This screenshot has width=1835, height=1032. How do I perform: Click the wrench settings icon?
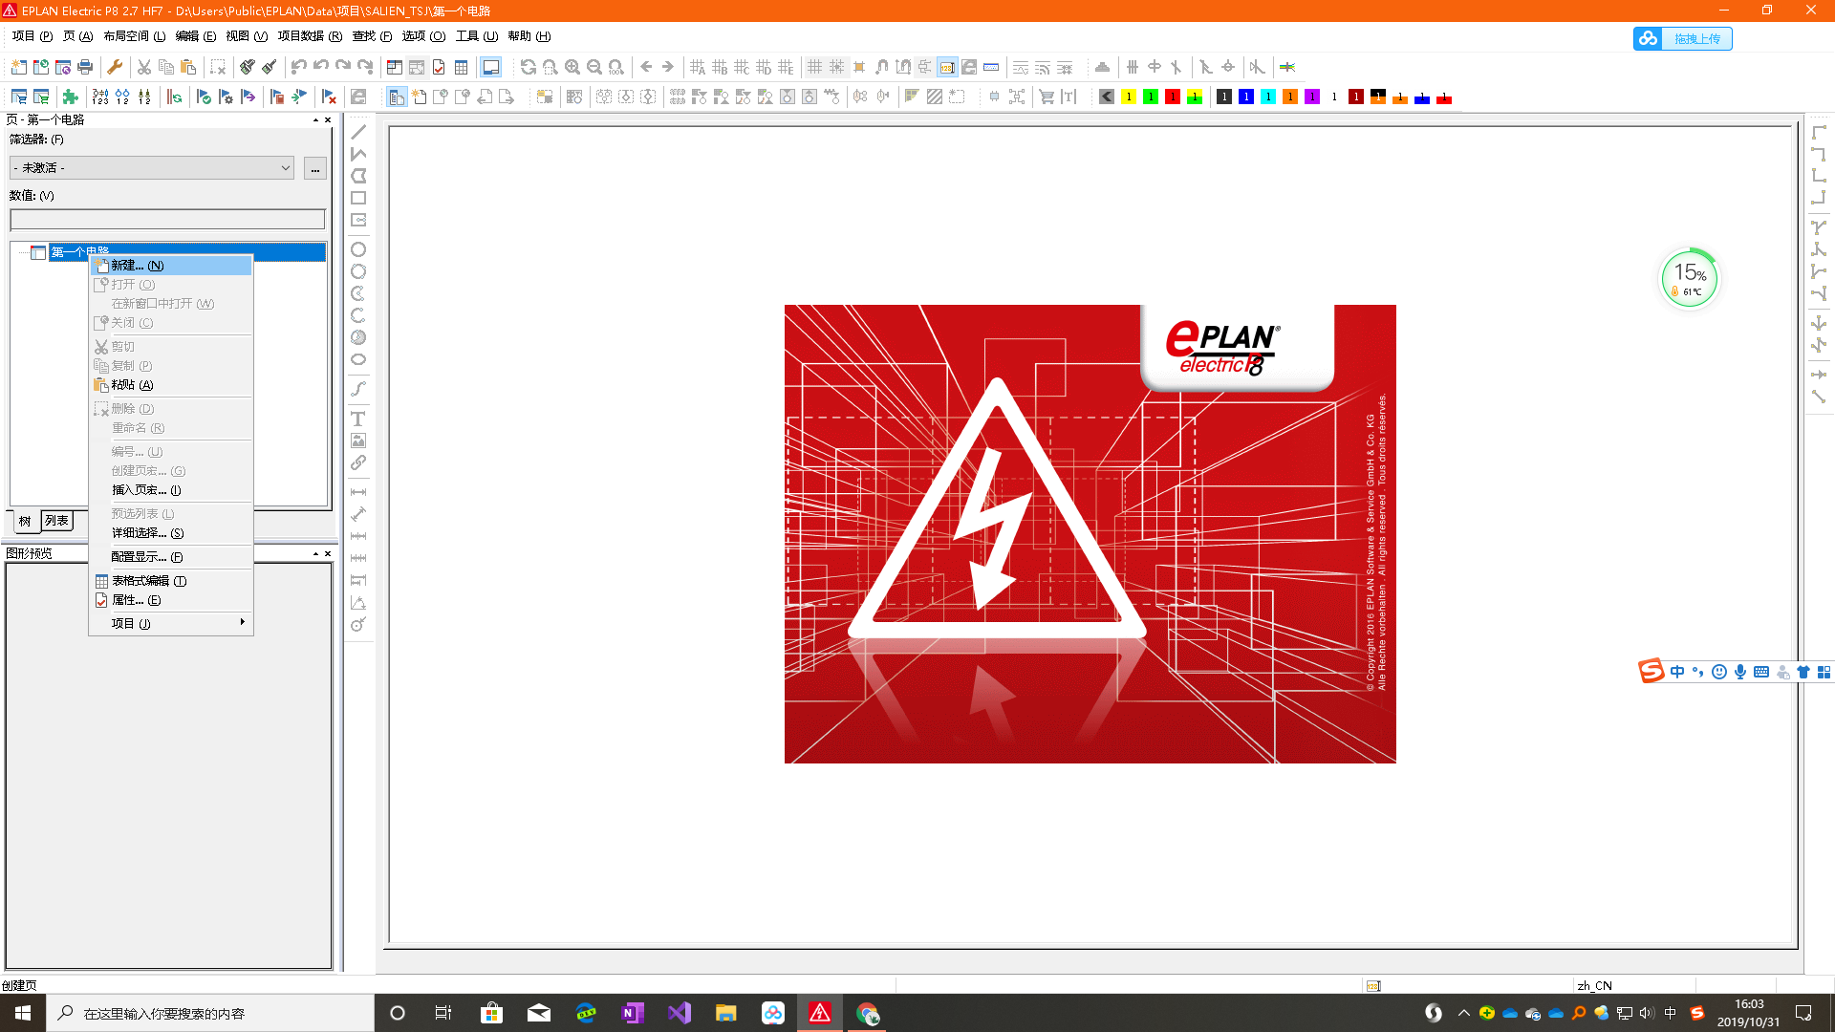pyautogui.click(x=115, y=67)
